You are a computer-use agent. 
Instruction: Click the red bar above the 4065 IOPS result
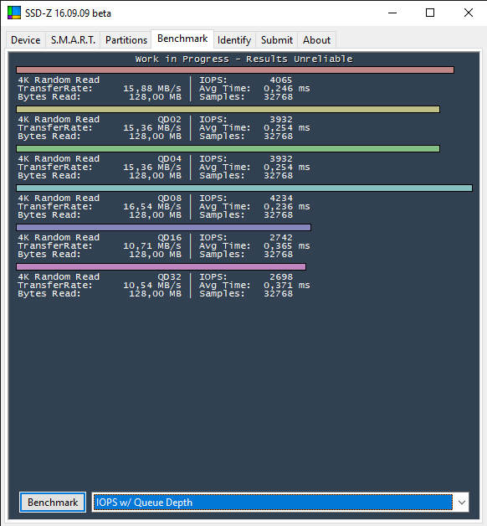tap(235, 70)
